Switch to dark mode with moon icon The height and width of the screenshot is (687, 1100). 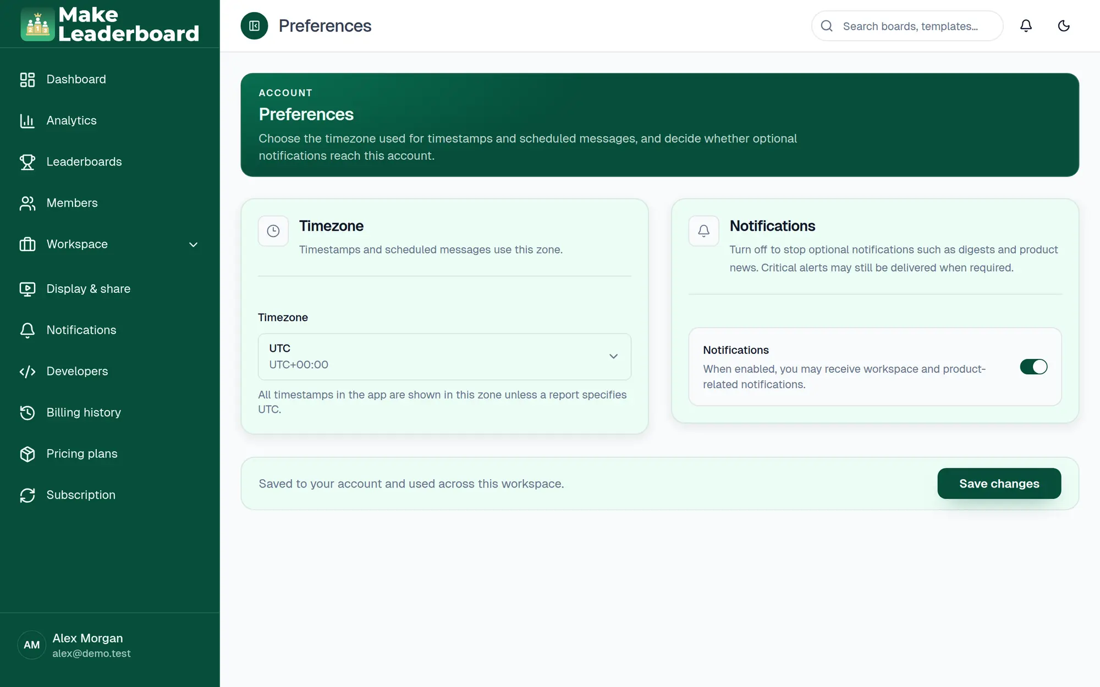1064,26
